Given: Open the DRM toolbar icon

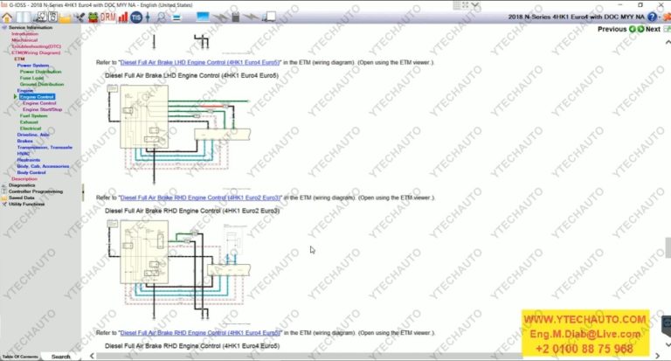Looking at the screenshot, I should [107, 17].
